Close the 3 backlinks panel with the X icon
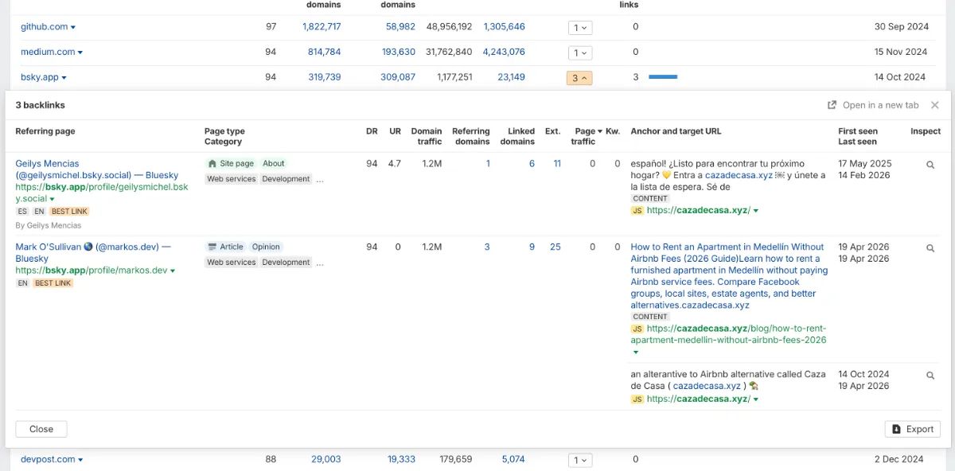Viewport: 955px width, 471px height. (x=935, y=105)
